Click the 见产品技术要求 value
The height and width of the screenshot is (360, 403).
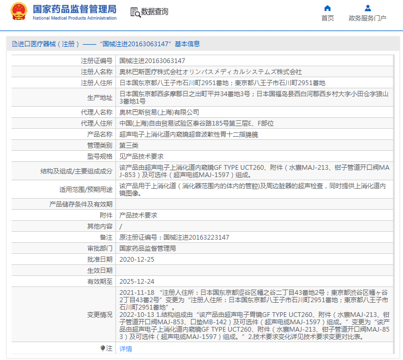141,157
